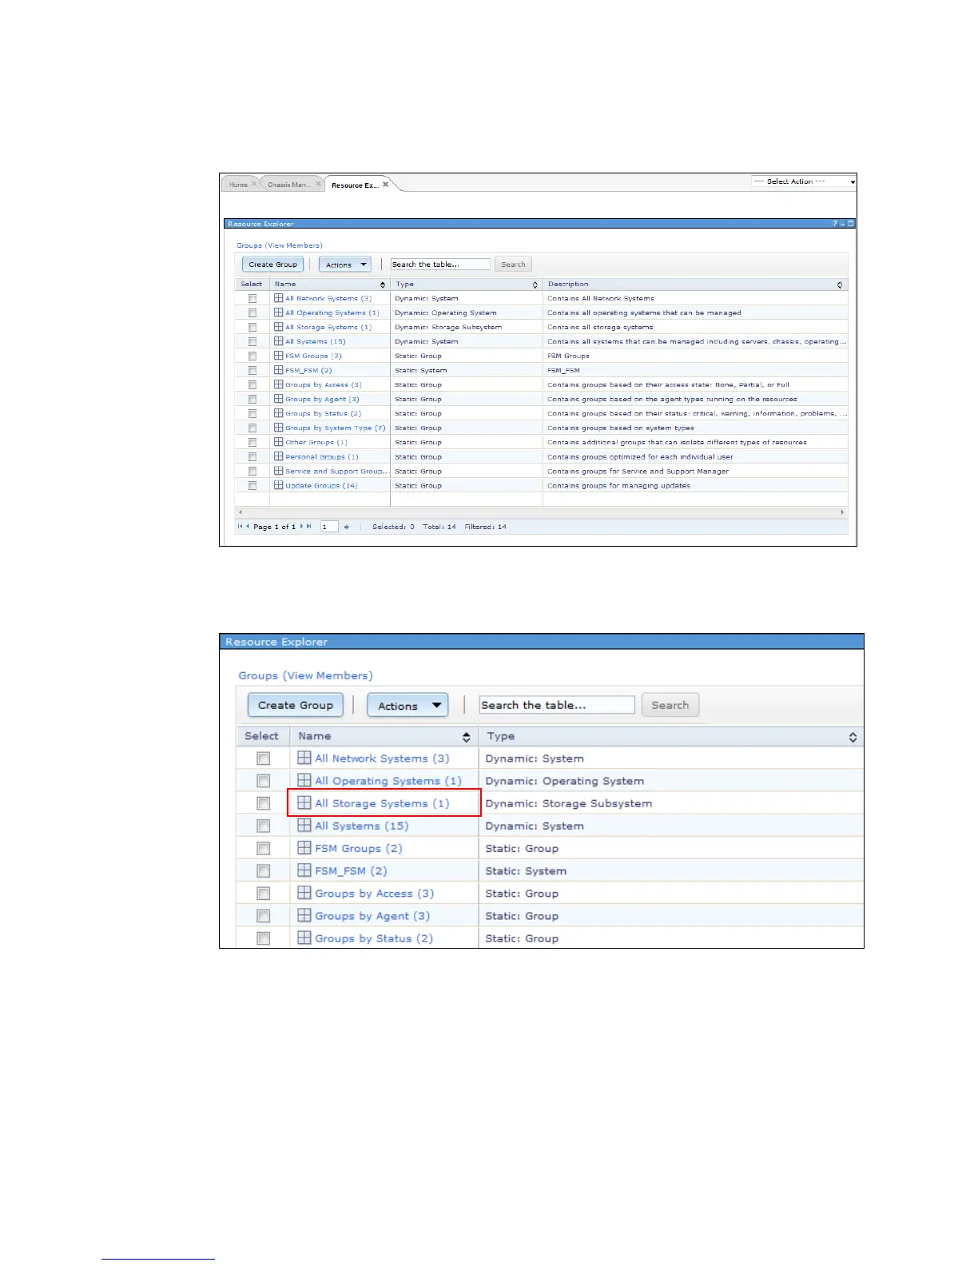This screenshot has width=978, height=1266.
Task: Tick checkbox for All Network Systems, upper screenshot
Action: point(252,299)
